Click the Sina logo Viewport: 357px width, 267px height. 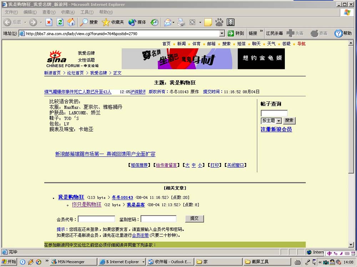point(57,57)
